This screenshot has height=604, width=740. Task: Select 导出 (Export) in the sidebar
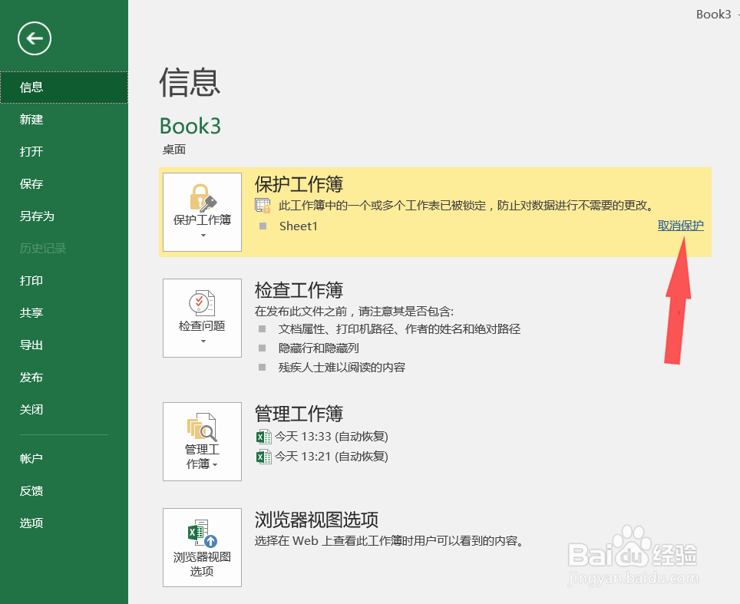31,345
